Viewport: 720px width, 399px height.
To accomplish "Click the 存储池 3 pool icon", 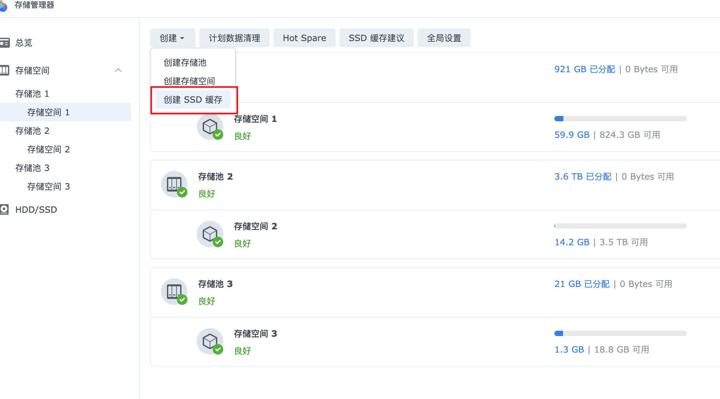I will (174, 292).
